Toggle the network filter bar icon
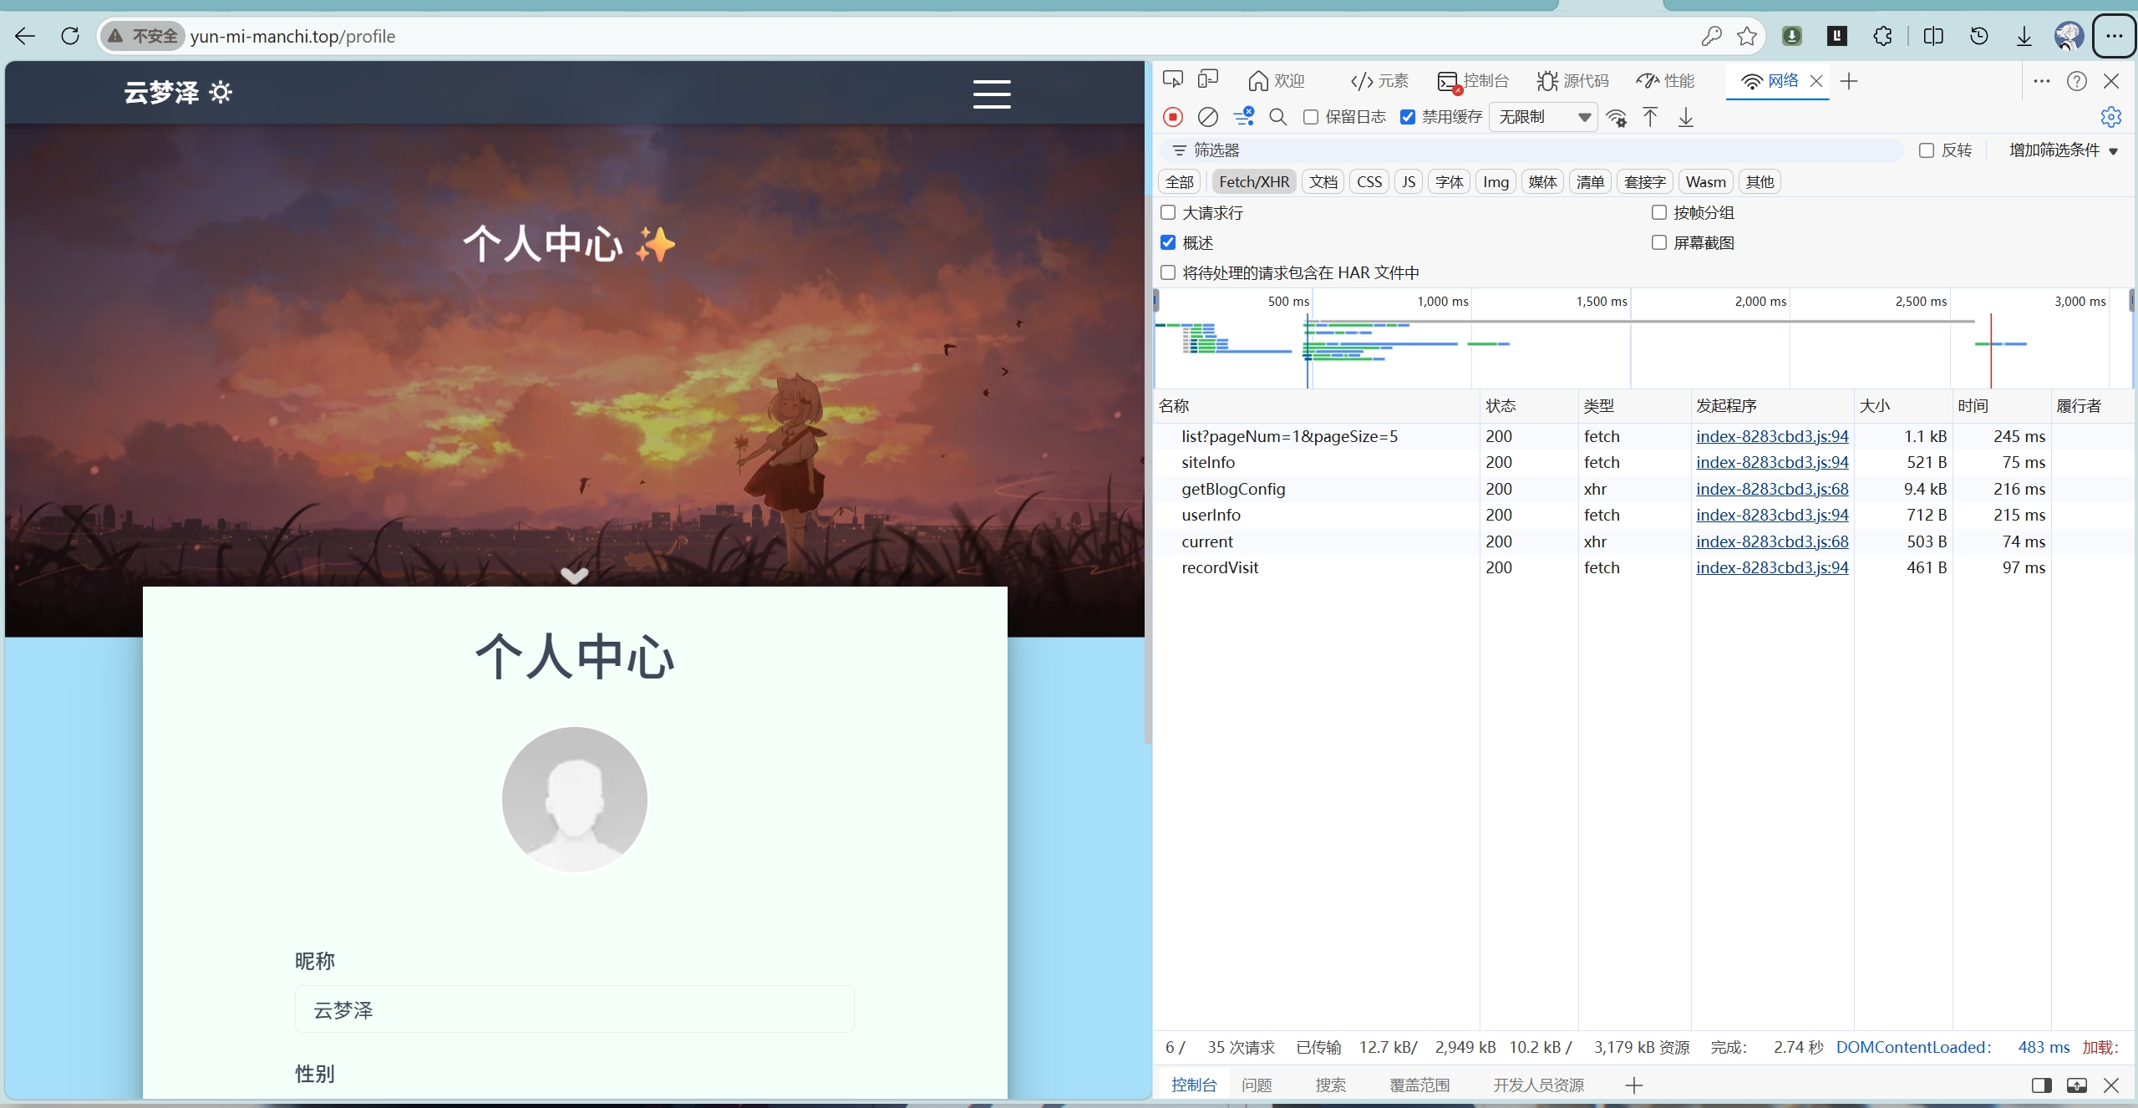This screenshot has height=1108, width=2138. 1243,116
